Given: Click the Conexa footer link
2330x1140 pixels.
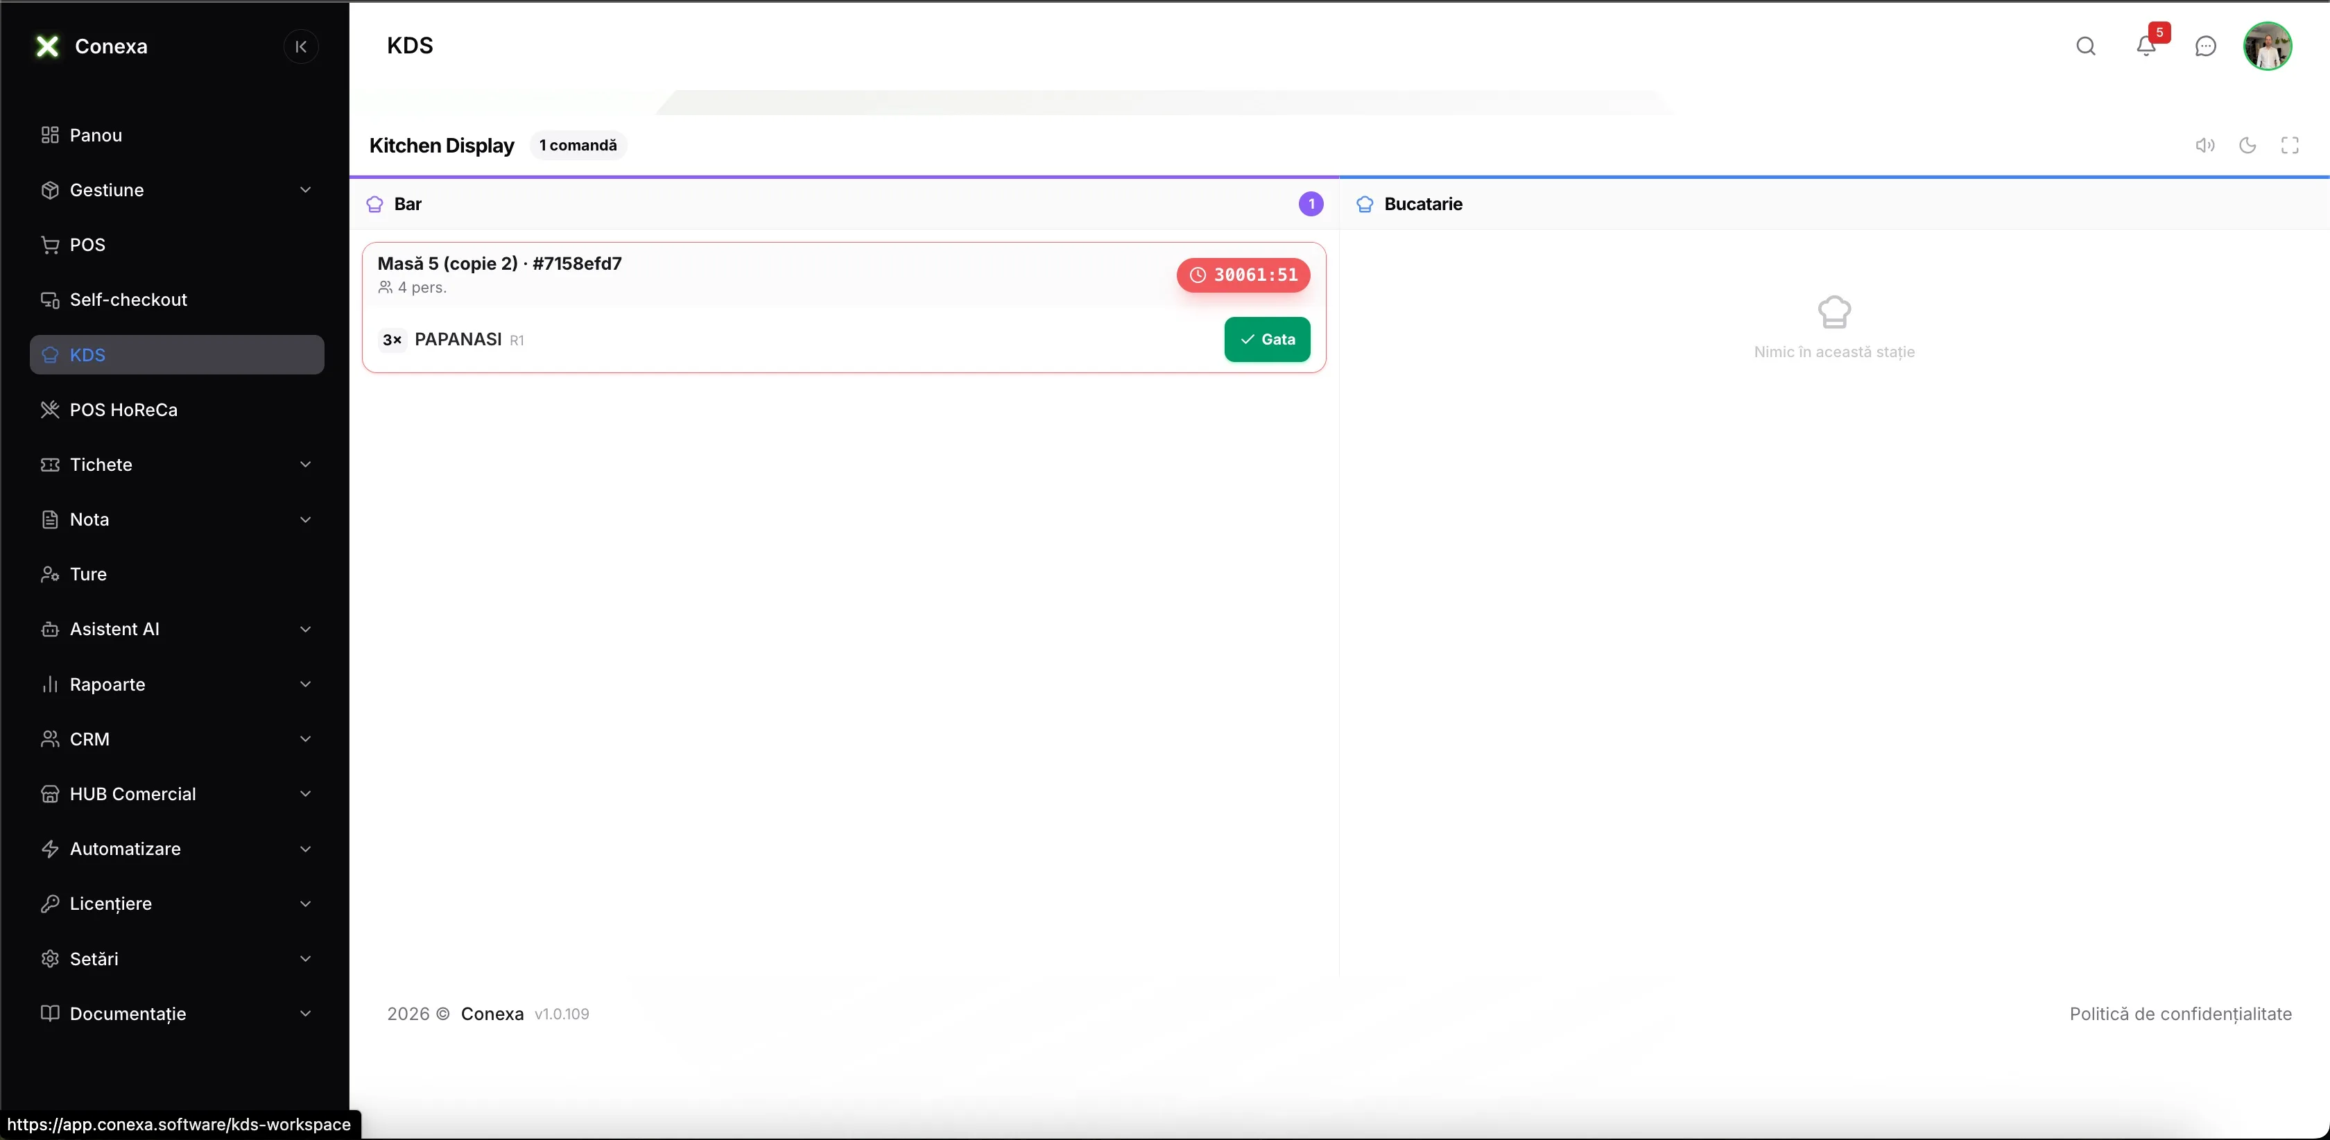Looking at the screenshot, I should [492, 1014].
